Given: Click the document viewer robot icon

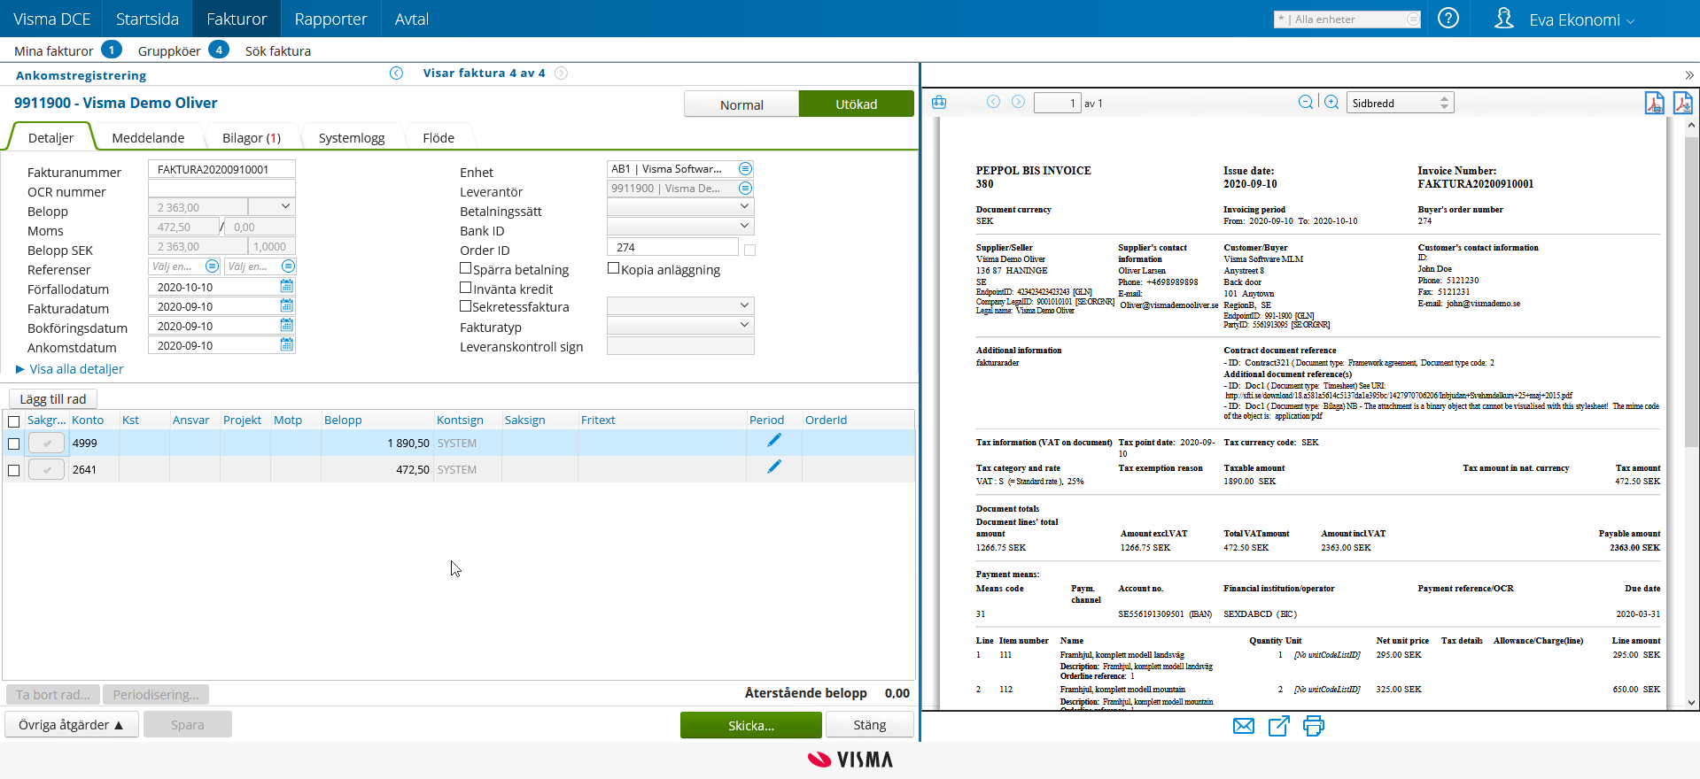Looking at the screenshot, I should [x=939, y=103].
